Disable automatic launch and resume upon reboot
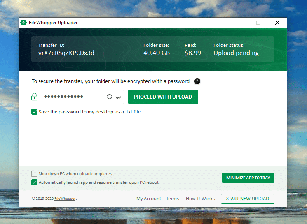 34,182
